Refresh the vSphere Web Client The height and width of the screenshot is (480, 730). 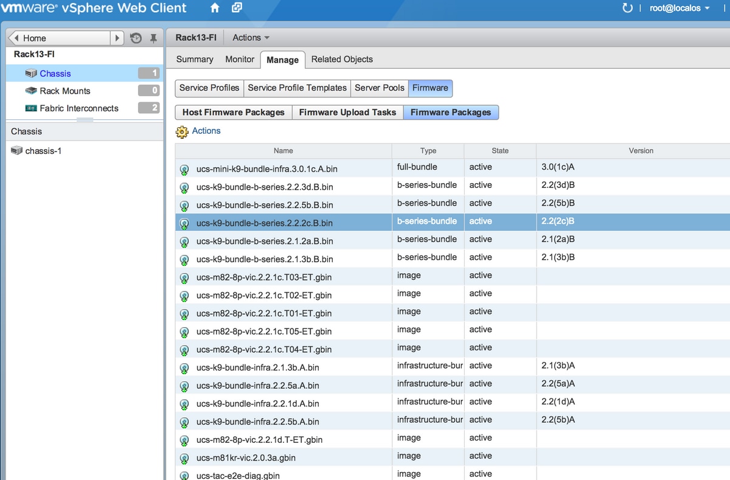(x=628, y=9)
